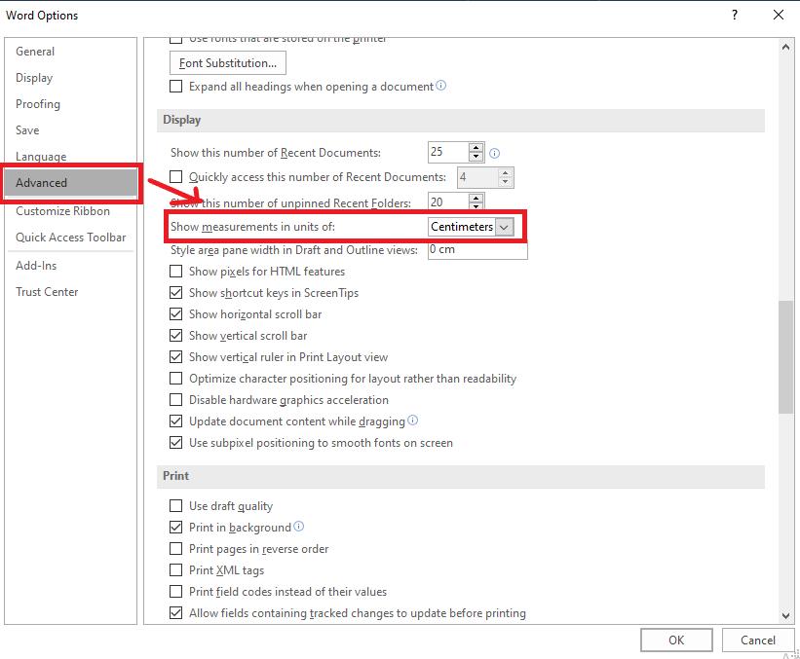The height and width of the screenshot is (659, 800).
Task: Open the measurement units dropdown
Action: 504,226
